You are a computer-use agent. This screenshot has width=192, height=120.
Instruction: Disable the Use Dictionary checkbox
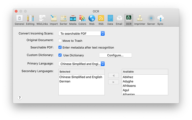[60, 55]
